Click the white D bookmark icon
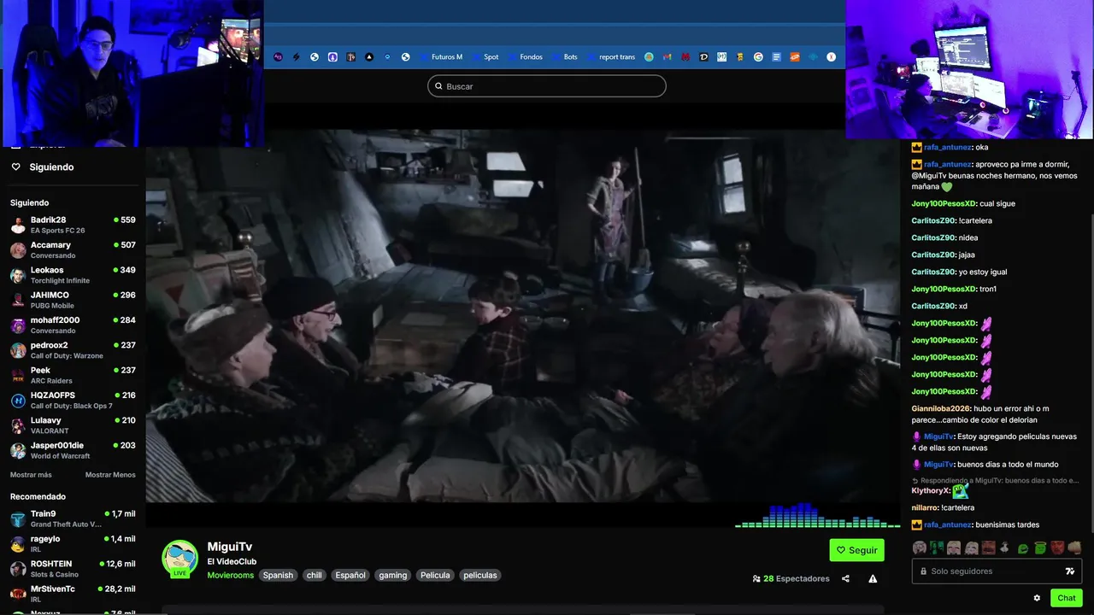 703,57
